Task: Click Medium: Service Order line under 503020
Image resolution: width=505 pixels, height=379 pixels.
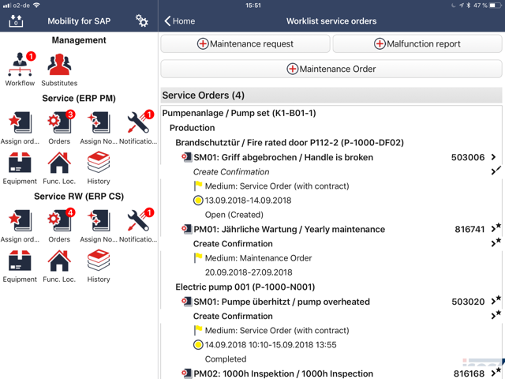Action: pos(277,330)
